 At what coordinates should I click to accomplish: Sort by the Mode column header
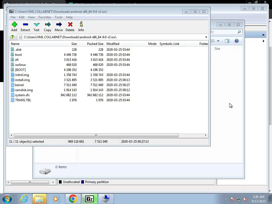144,44
